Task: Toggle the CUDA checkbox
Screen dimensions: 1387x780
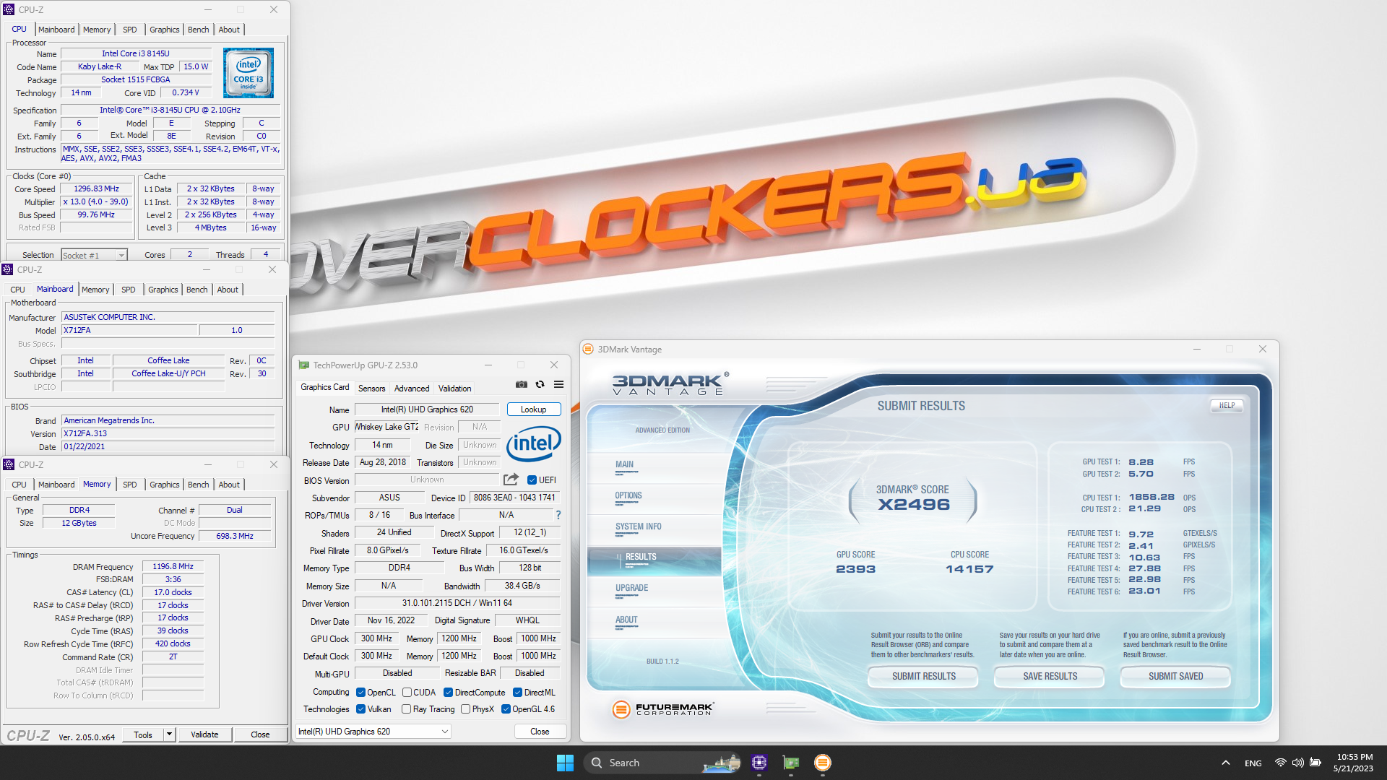Action: tap(407, 693)
